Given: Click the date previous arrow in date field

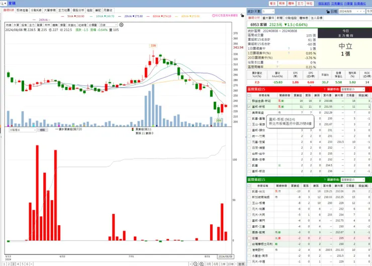Looking at the screenshot, I should point(357,12).
